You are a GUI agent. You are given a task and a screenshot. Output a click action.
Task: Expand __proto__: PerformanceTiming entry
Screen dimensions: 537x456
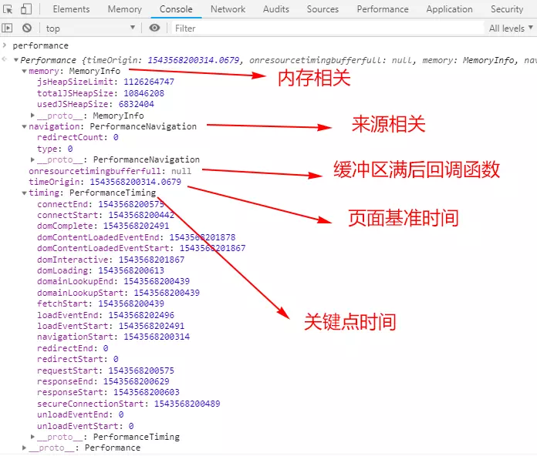(x=33, y=437)
